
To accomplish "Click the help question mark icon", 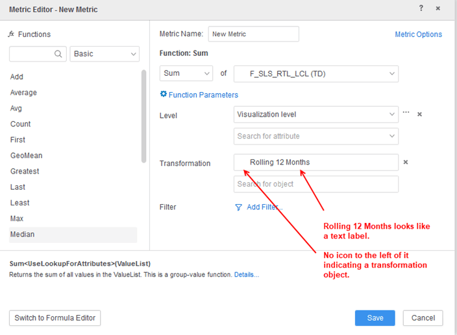I will (x=421, y=8).
